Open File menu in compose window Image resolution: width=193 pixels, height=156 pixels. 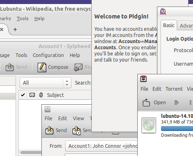click(x=48, y=119)
